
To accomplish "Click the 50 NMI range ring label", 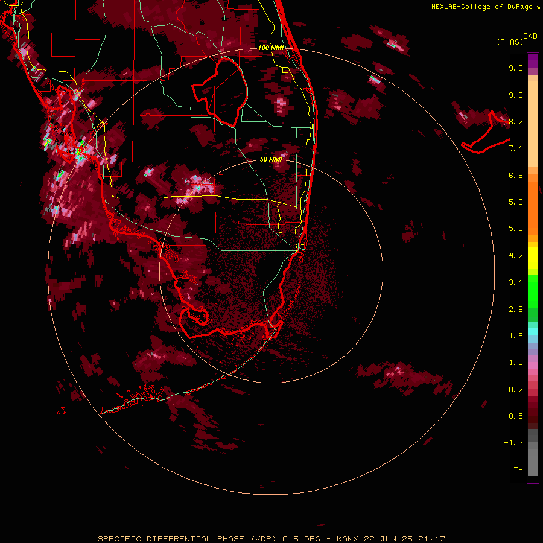I will pos(271,159).
